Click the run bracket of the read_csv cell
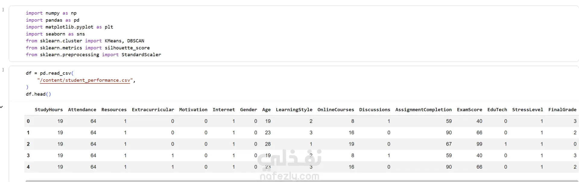579x182 pixels. click(3, 70)
